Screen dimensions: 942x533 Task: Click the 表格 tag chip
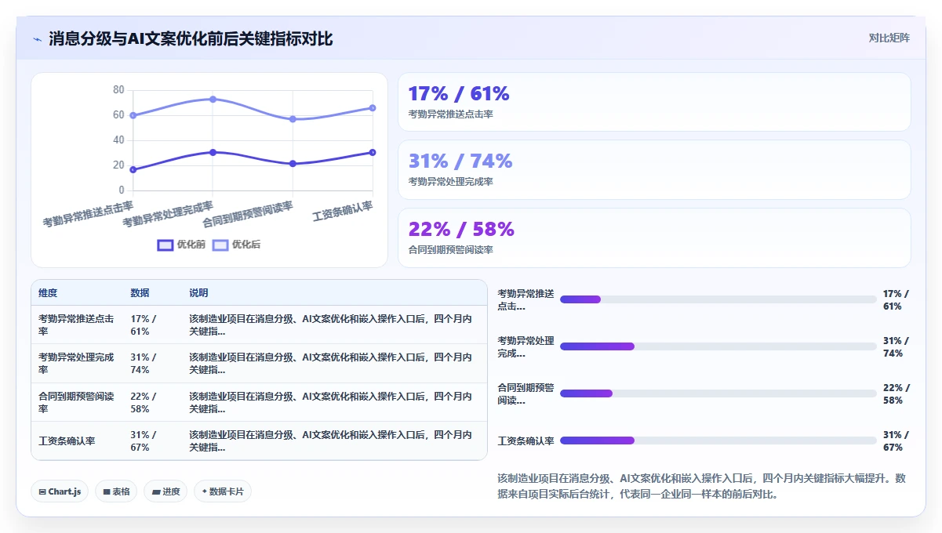click(x=116, y=491)
